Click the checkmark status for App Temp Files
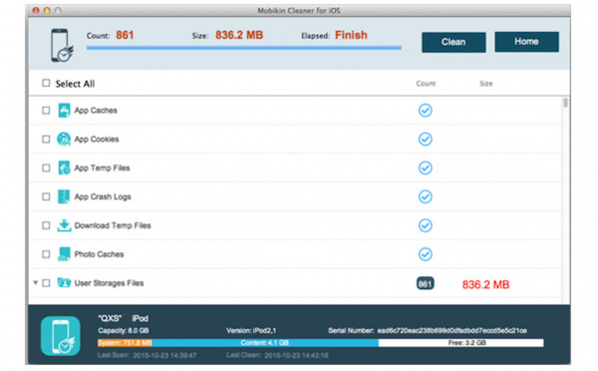Screen dimensions: 598x371 (x=426, y=168)
